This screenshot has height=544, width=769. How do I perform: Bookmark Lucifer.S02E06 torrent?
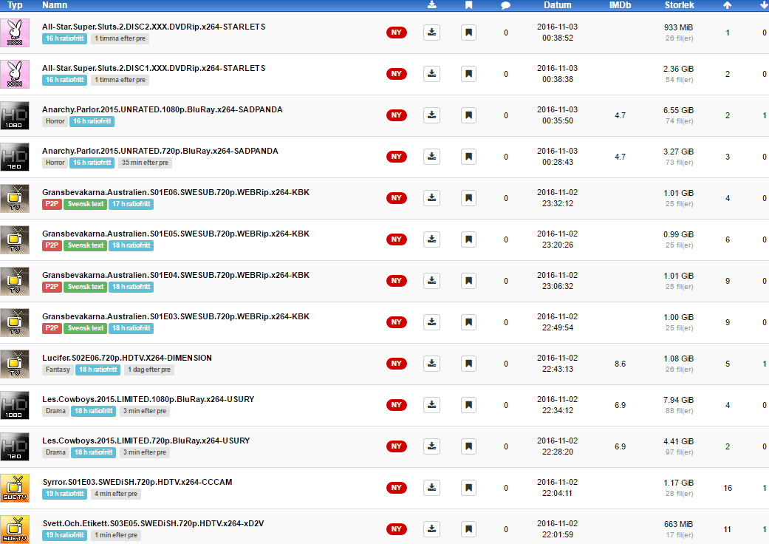click(x=469, y=364)
